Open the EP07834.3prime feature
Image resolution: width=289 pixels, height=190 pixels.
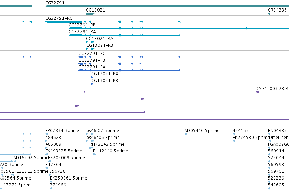(x=62, y=131)
